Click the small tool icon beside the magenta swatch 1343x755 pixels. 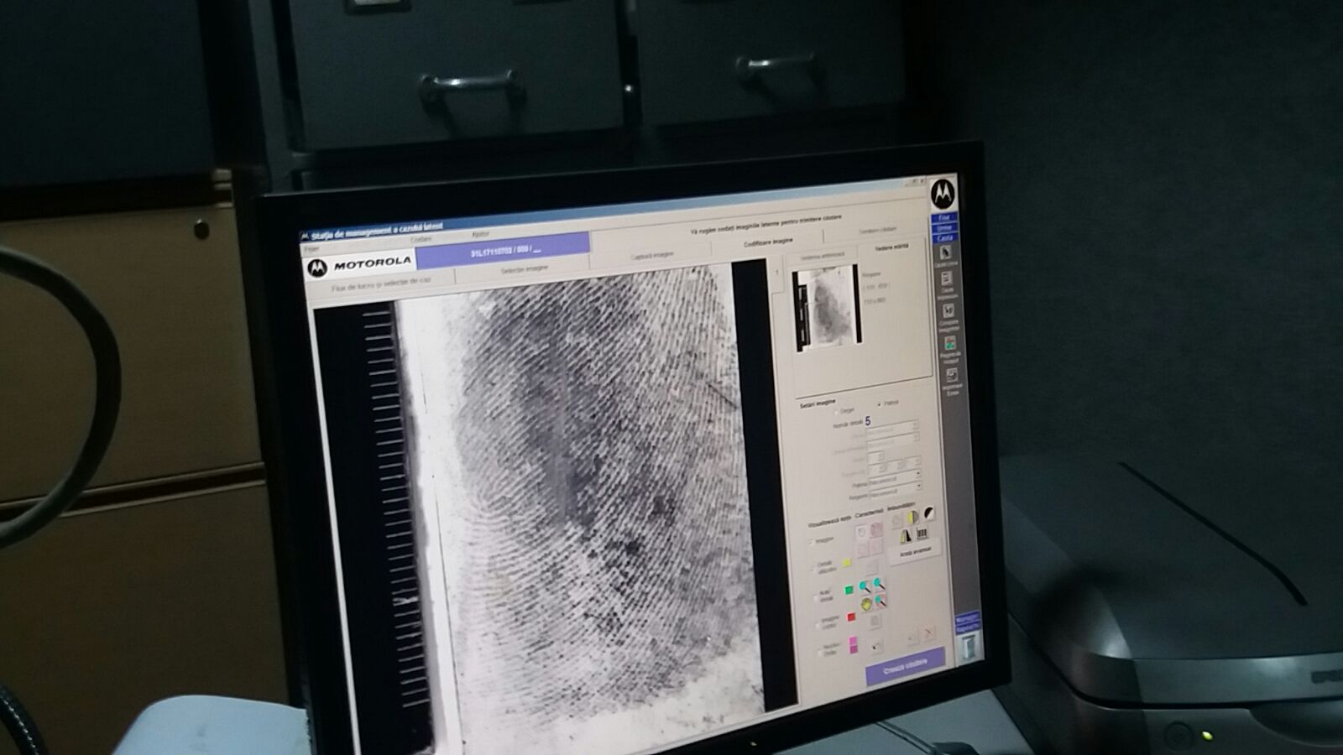(876, 646)
